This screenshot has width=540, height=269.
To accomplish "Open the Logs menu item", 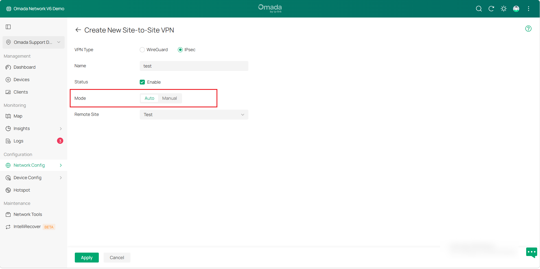I will click(18, 141).
